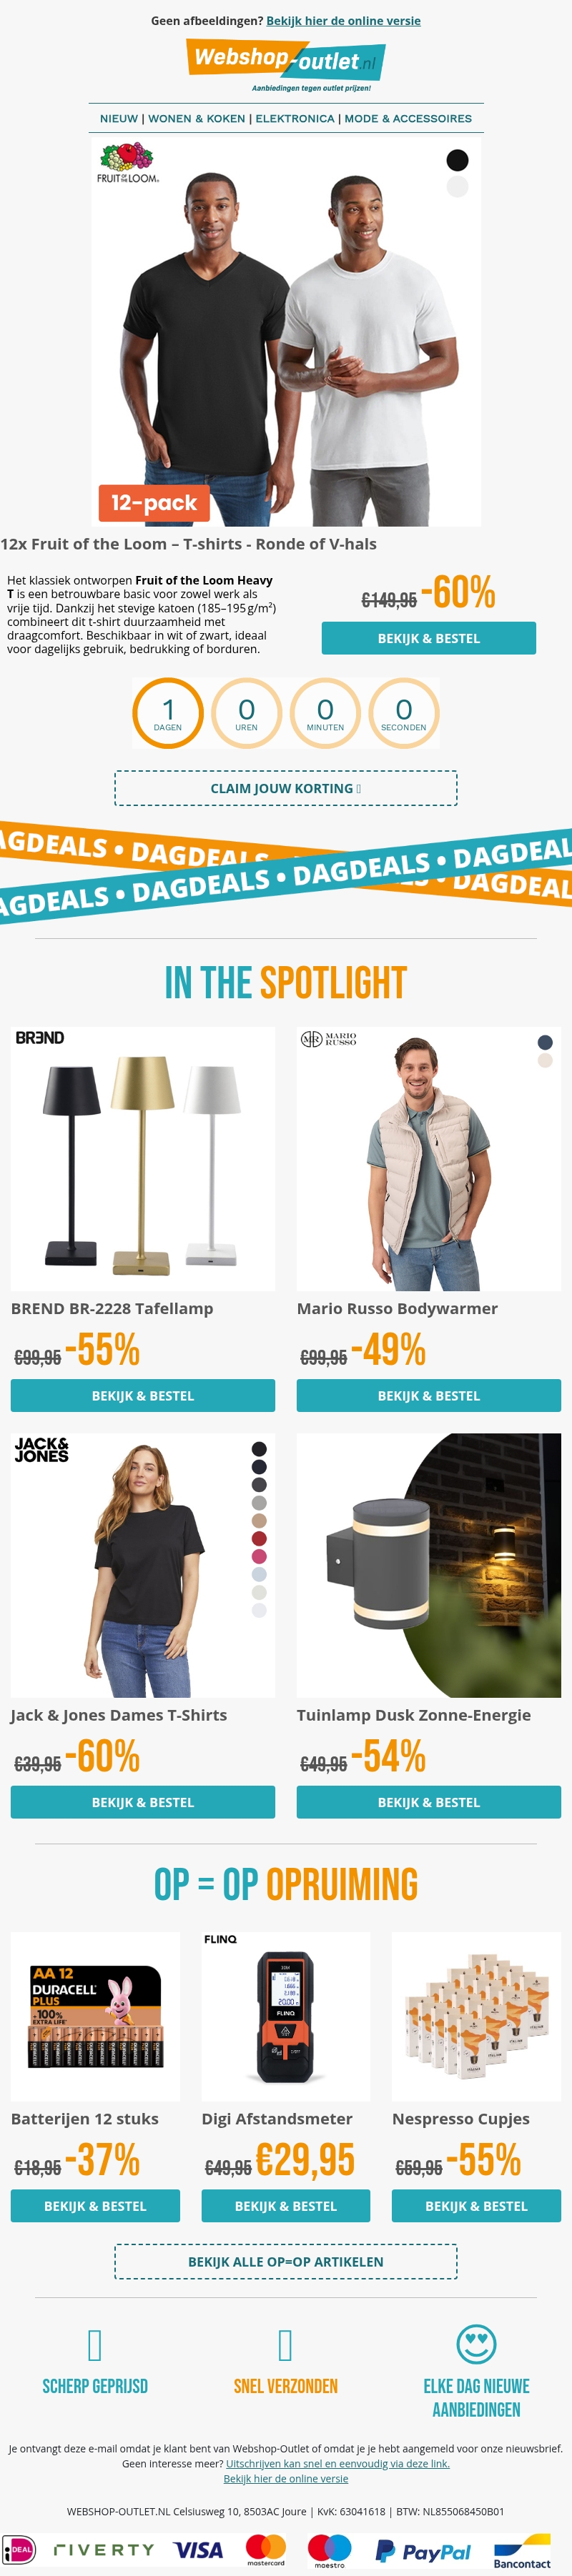Viewport: 572px width, 2576px height.
Task: Click BEKIJK & BESTEL for BREND Tafellamp
Action: coord(143,1394)
